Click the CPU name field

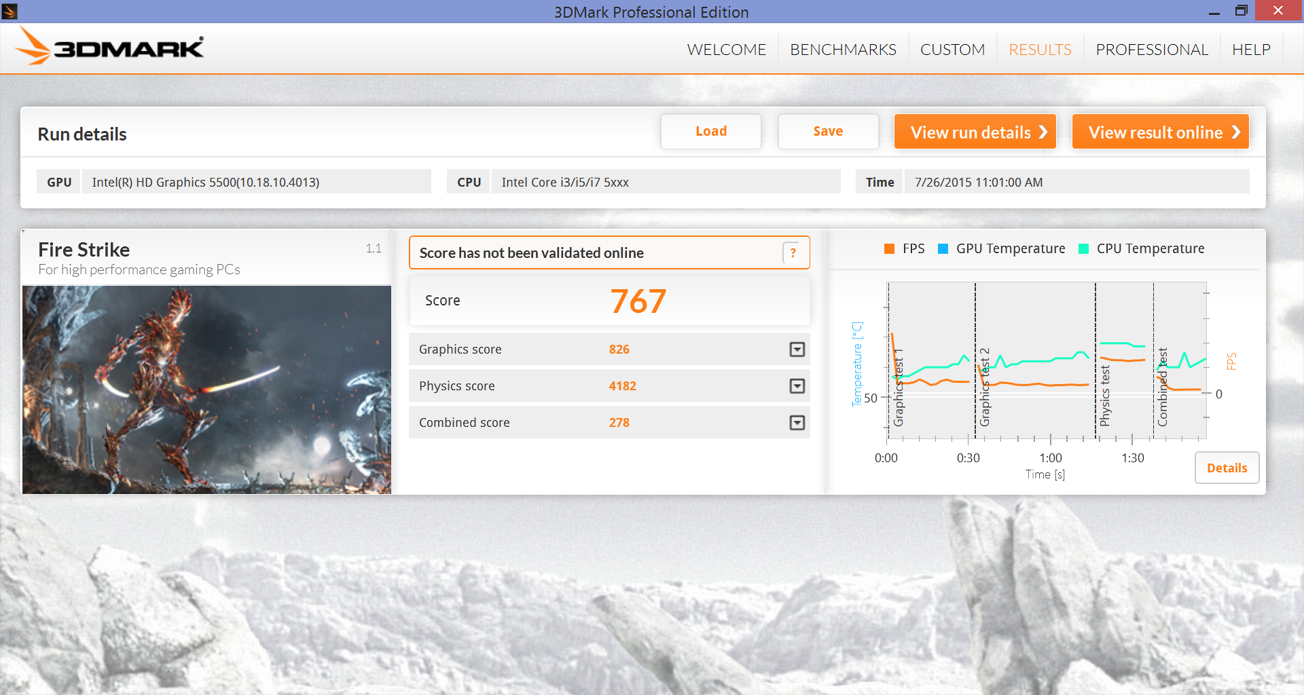tap(666, 182)
